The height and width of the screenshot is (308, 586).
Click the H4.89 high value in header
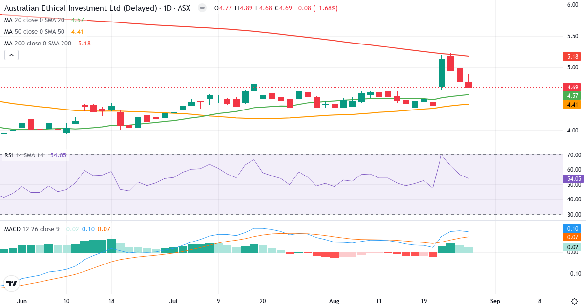243,8
